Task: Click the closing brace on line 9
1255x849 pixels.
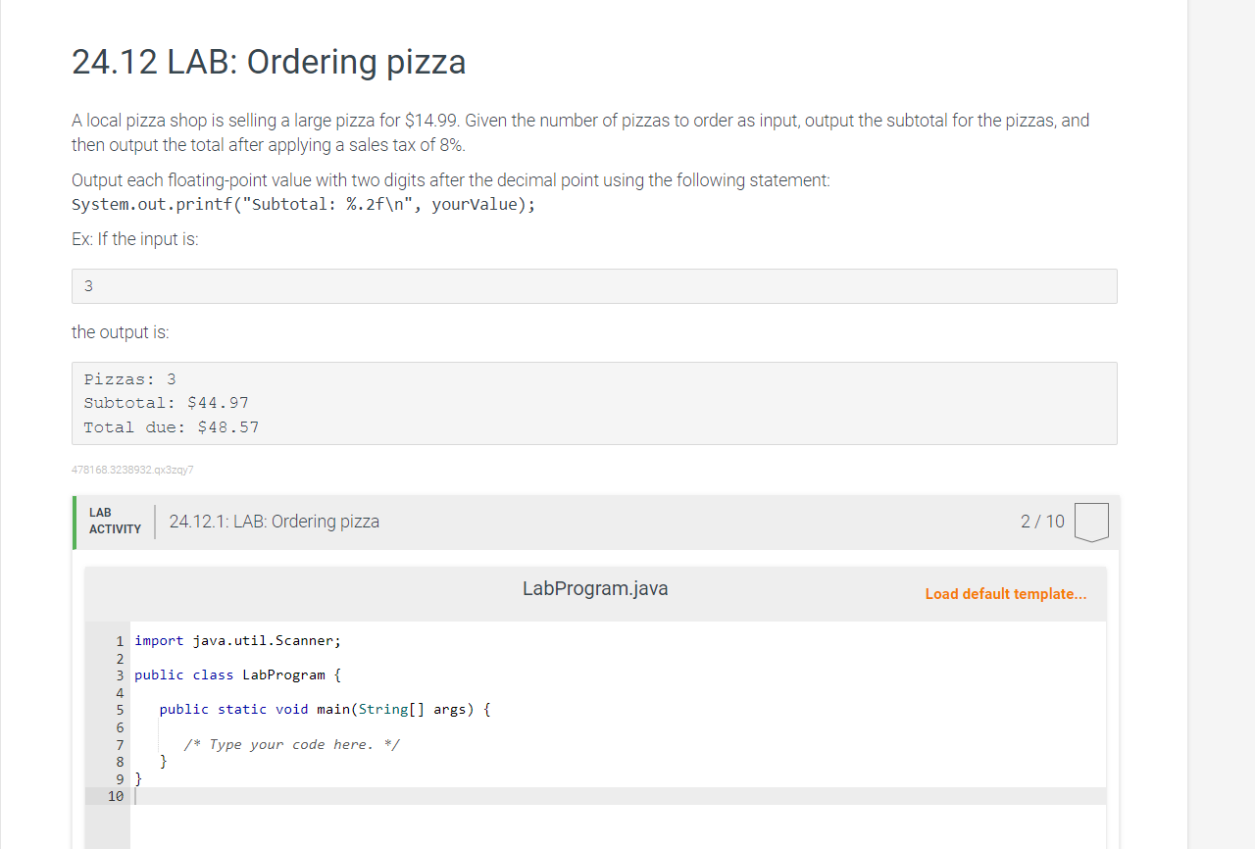Action: tap(138, 779)
